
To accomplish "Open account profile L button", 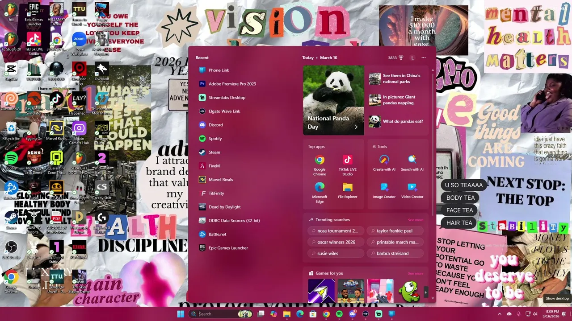I will pyautogui.click(x=412, y=58).
